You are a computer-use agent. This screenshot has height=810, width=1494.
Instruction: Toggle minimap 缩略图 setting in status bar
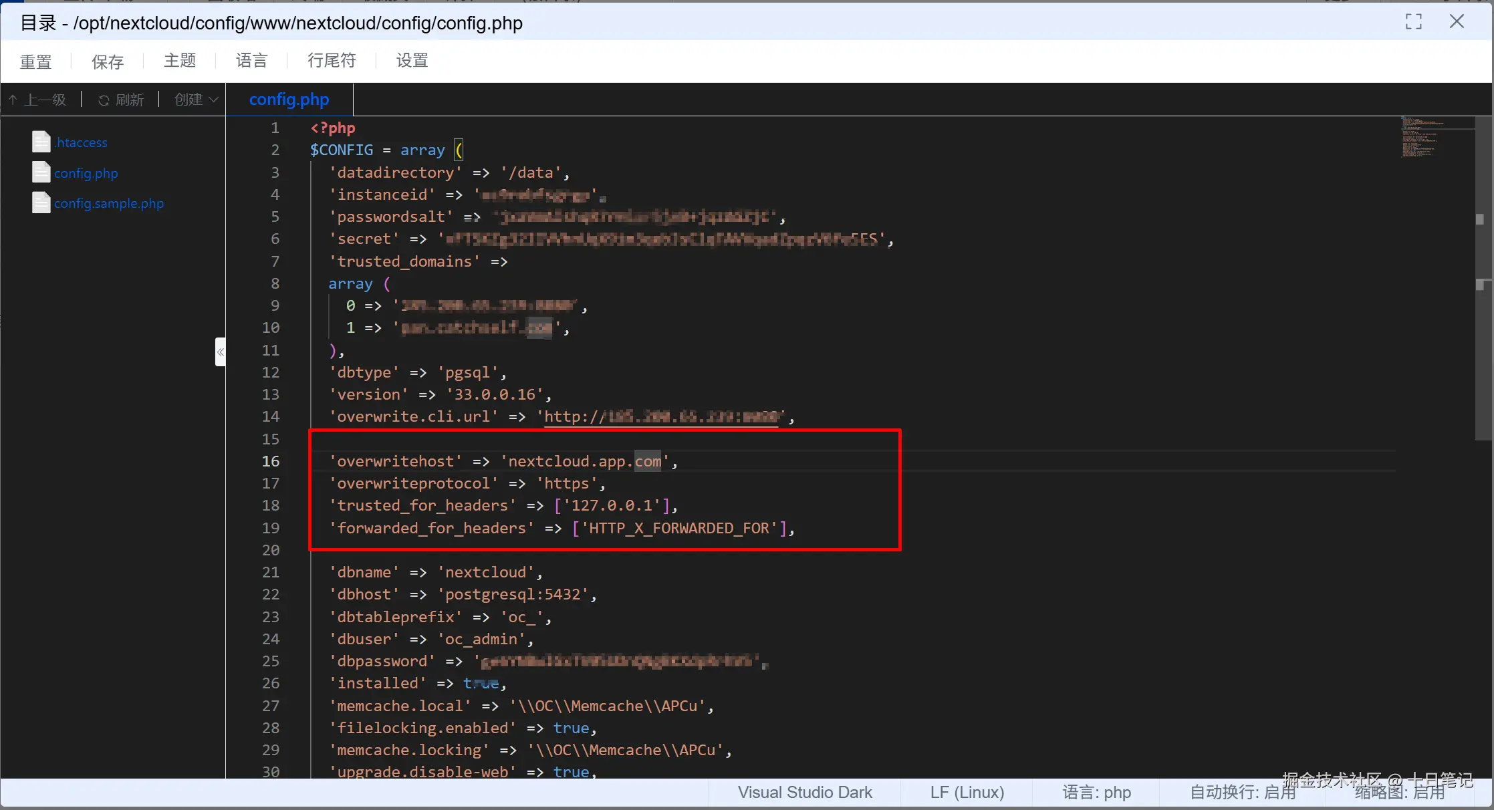point(1400,793)
